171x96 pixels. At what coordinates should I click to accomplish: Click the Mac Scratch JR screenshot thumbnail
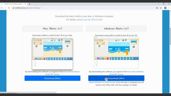click(52, 54)
